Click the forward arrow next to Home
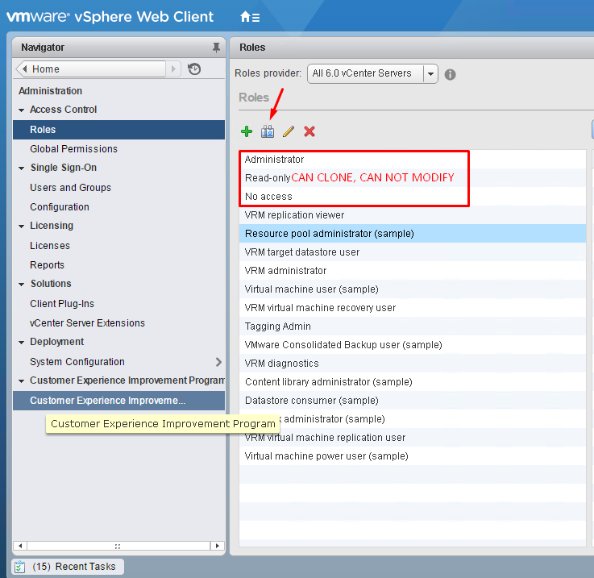Viewport: 594px width, 578px height. coord(173,69)
